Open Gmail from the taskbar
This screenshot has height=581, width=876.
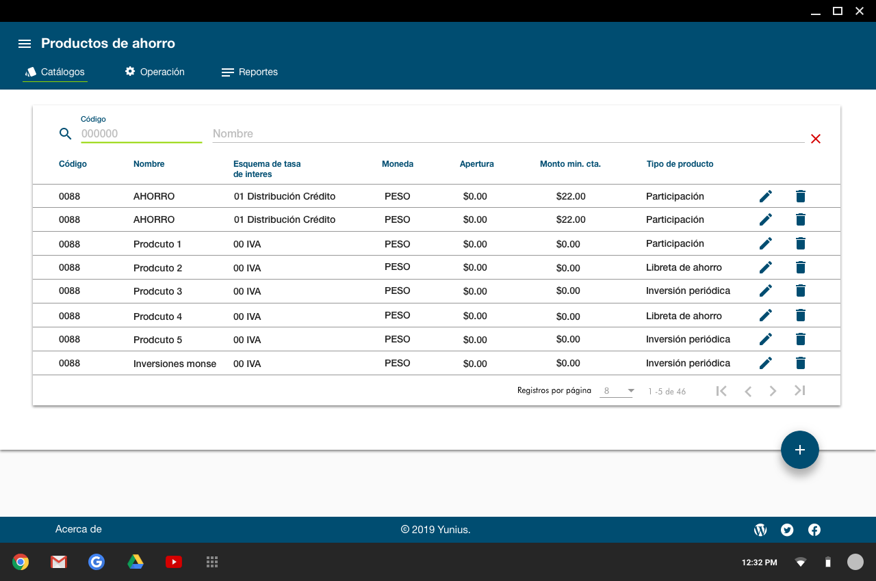click(x=59, y=562)
